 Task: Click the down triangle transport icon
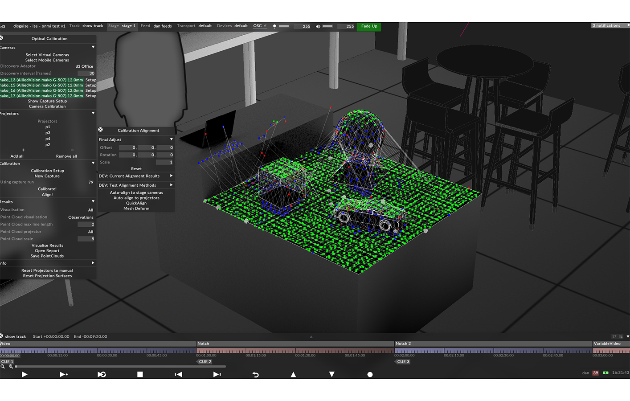coord(331,374)
